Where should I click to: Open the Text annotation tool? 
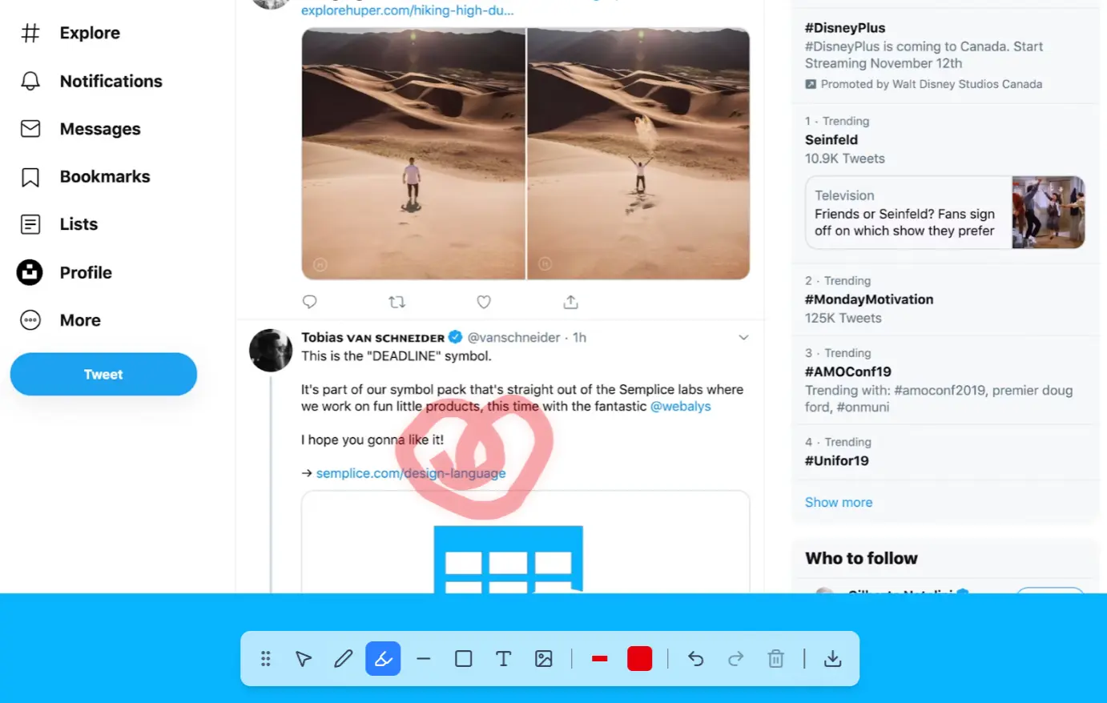[x=503, y=658]
